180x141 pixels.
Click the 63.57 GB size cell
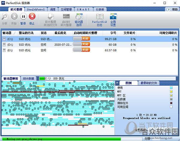pyautogui.click(x=110, y=50)
